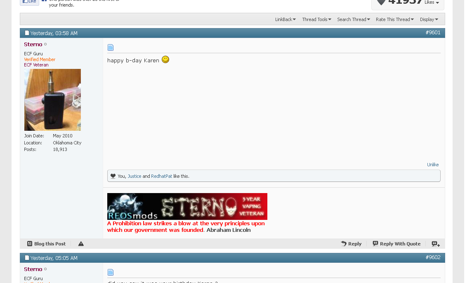Screen dimensions: 472x283
Task: Click the 'Abraham Lincoln' signature attribution
Action: pyautogui.click(x=229, y=230)
